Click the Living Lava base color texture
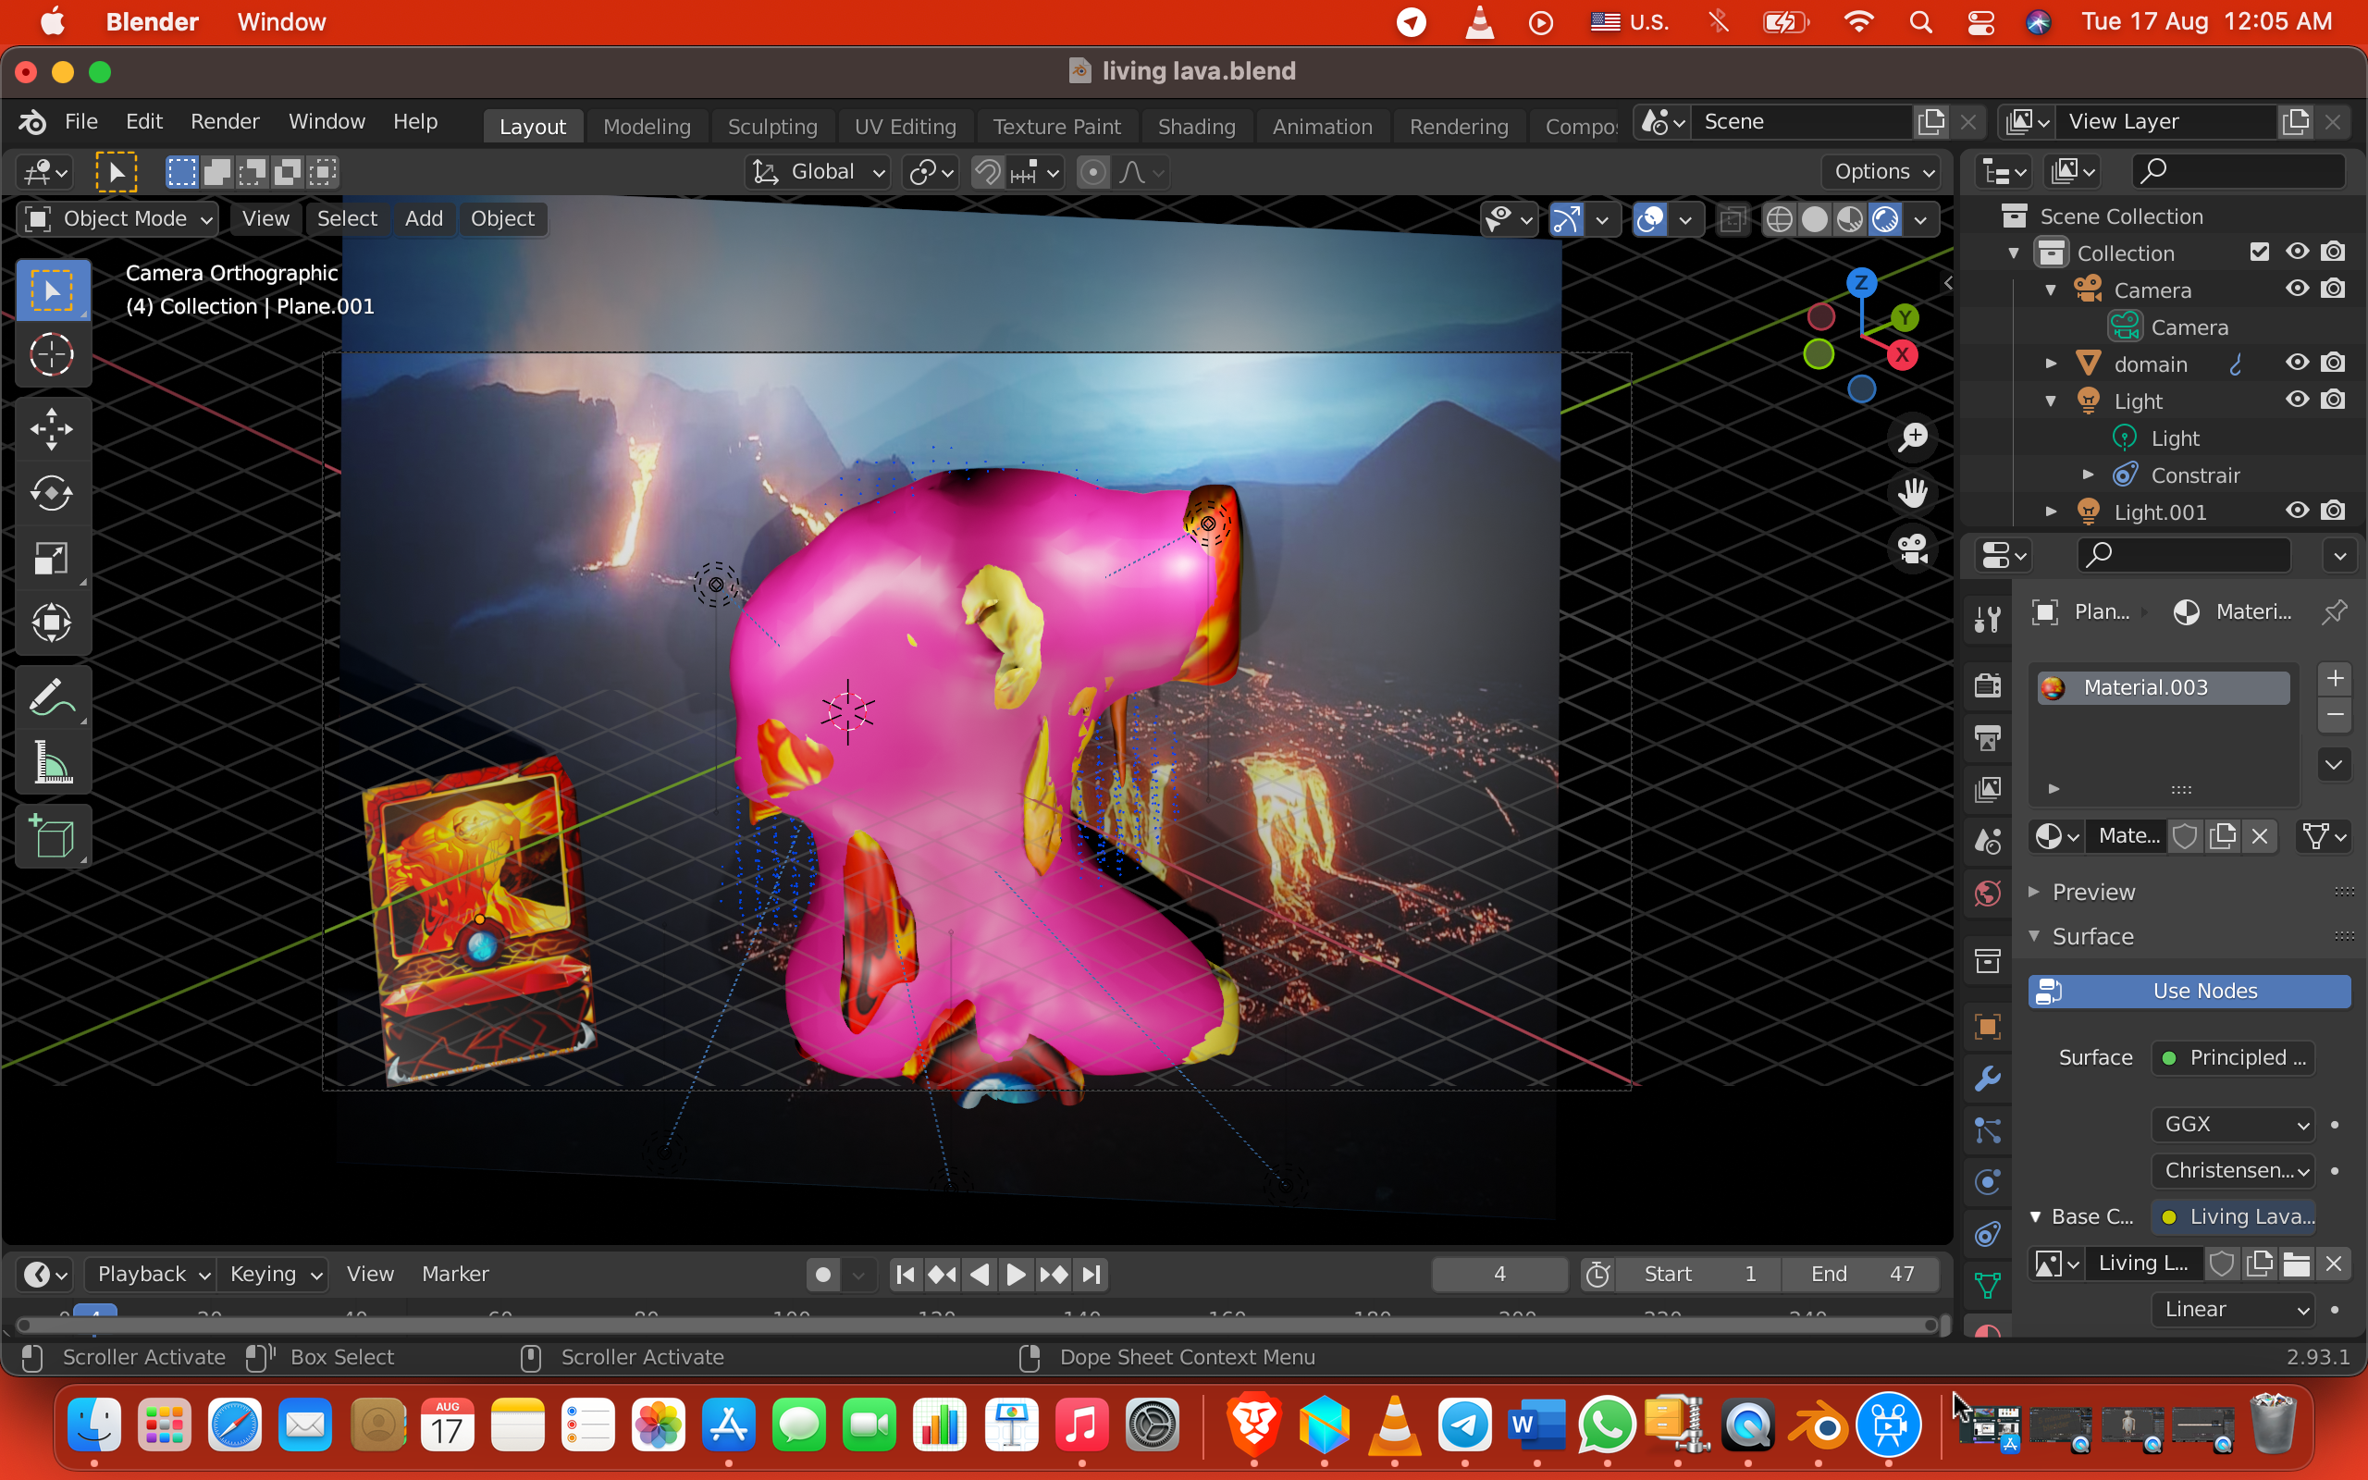This screenshot has width=2368, height=1480. click(x=2233, y=1216)
